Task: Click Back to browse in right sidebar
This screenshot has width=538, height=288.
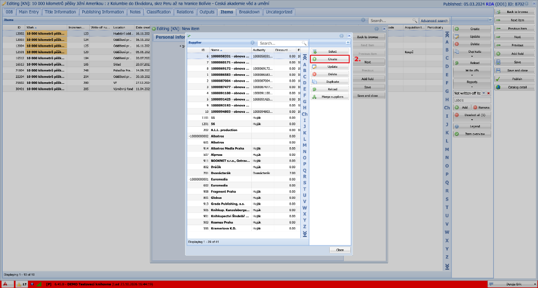Action: tap(515, 12)
